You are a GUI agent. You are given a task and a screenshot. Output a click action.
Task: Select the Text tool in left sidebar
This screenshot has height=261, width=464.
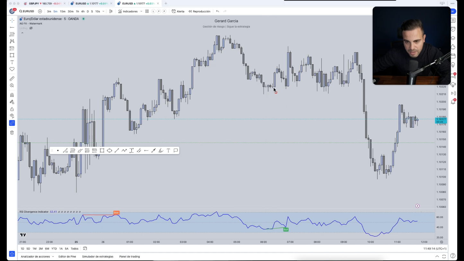12,62
